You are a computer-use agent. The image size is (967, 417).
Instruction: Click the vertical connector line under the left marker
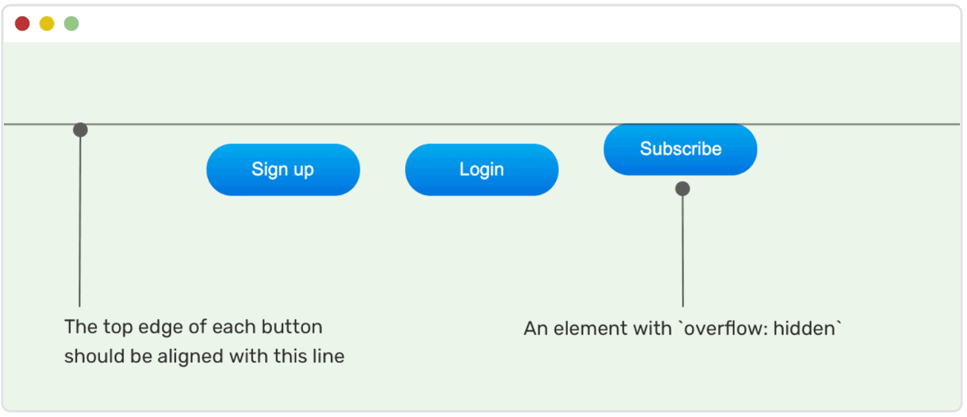coord(80,223)
